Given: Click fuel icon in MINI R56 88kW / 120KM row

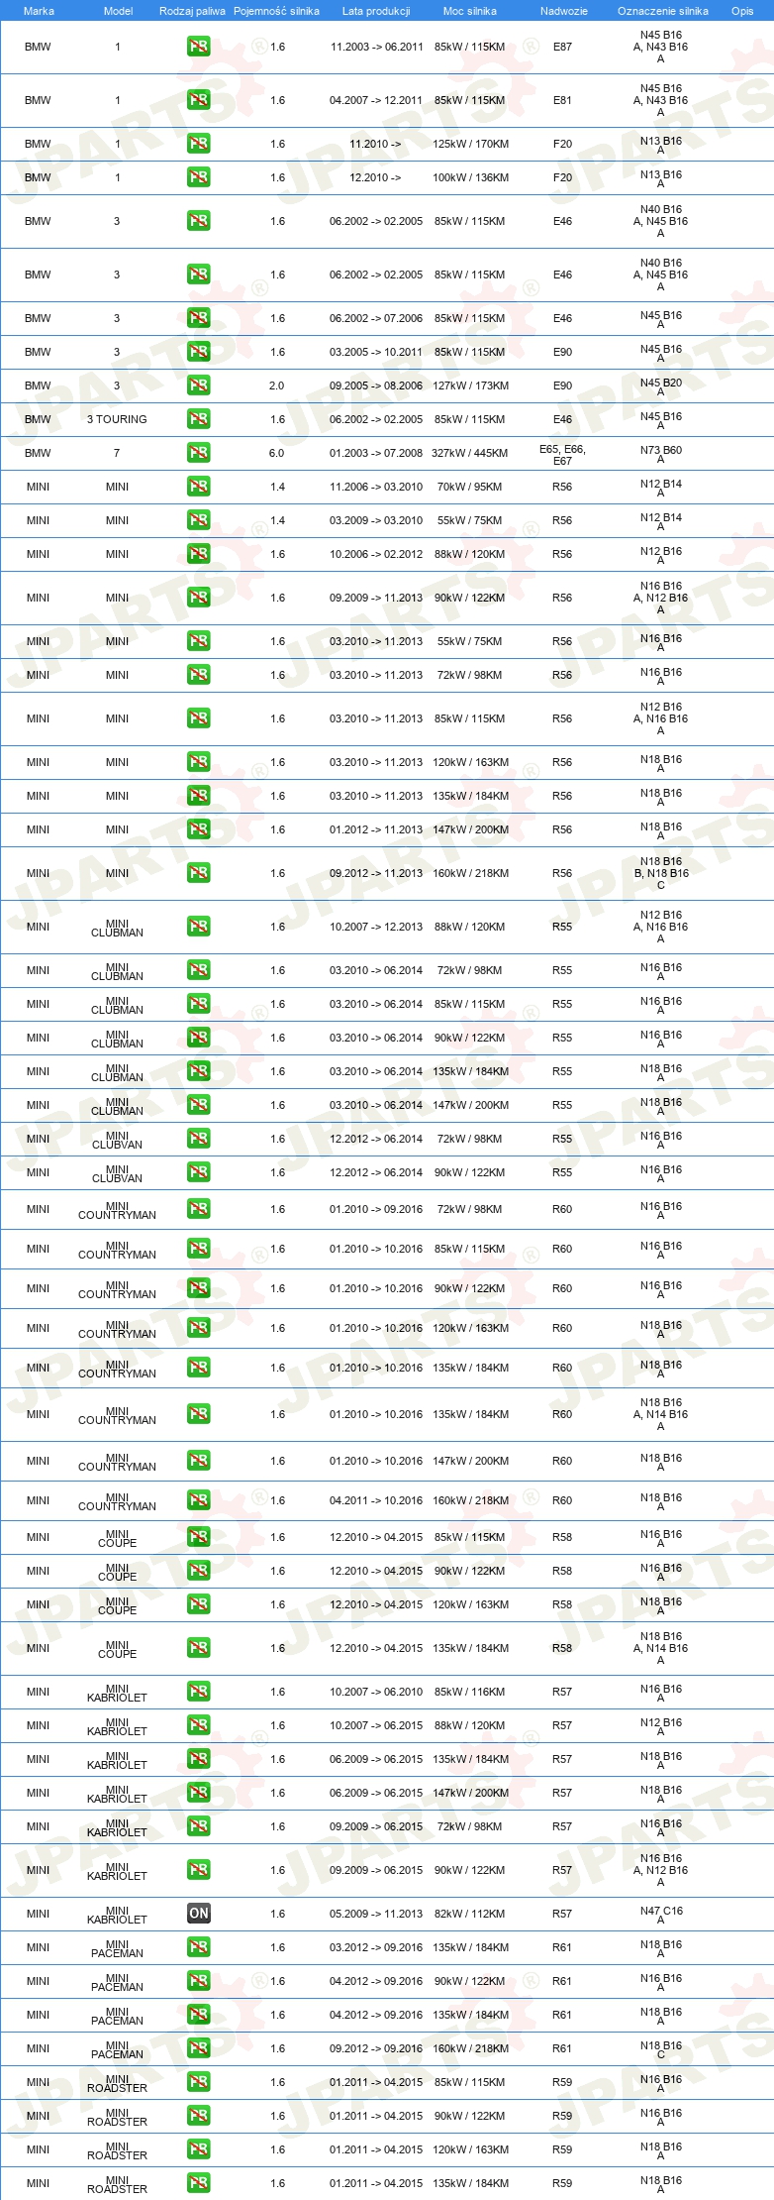Looking at the screenshot, I should tap(198, 554).
